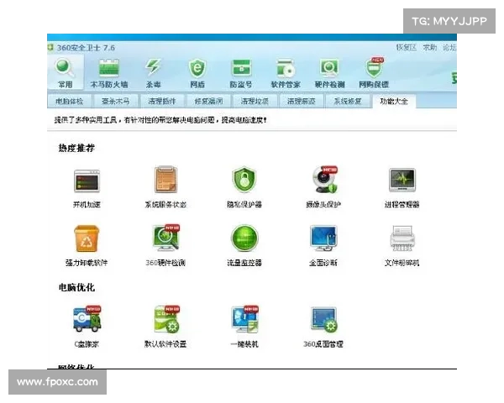Open 硬件检测 in the top toolbar
This screenshot has width=504, height=403.
point(329,73)
